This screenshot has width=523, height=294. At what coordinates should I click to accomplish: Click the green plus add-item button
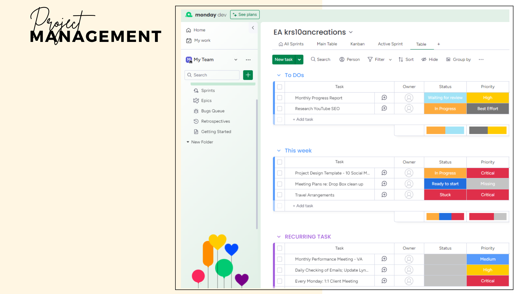point(248,75)
